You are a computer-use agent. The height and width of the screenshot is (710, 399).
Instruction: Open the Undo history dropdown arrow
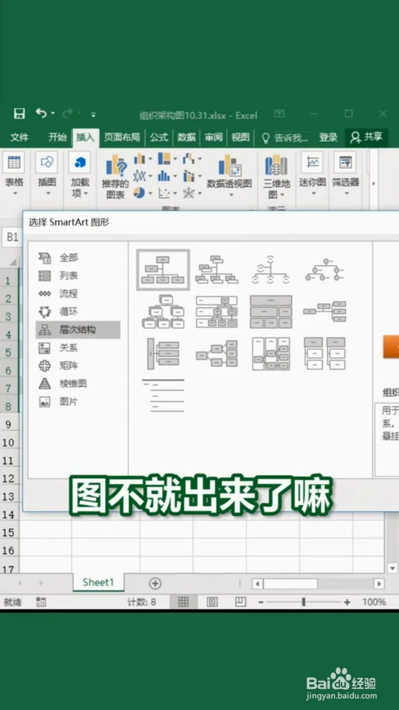tap(53, 114)
